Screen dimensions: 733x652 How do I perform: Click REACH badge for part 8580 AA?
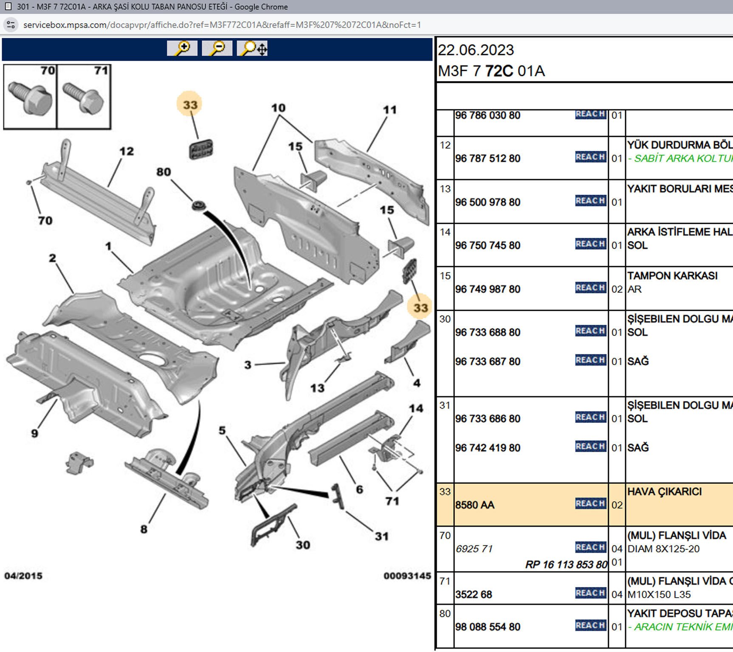tap(590, 503)
